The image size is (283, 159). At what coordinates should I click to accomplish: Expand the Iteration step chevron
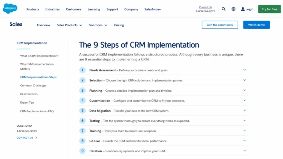pyautogui.click(x=244, y=151)
